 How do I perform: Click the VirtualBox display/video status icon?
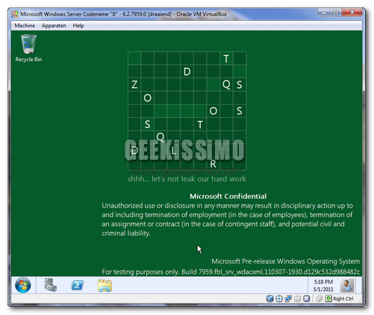pos(307,299)
